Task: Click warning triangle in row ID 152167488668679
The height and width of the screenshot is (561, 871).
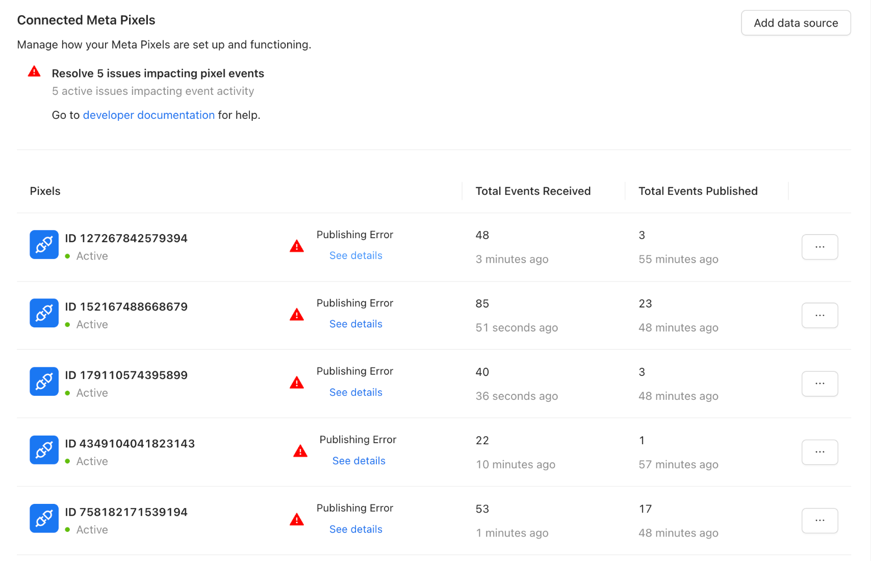Action: [x=297, y=315]
